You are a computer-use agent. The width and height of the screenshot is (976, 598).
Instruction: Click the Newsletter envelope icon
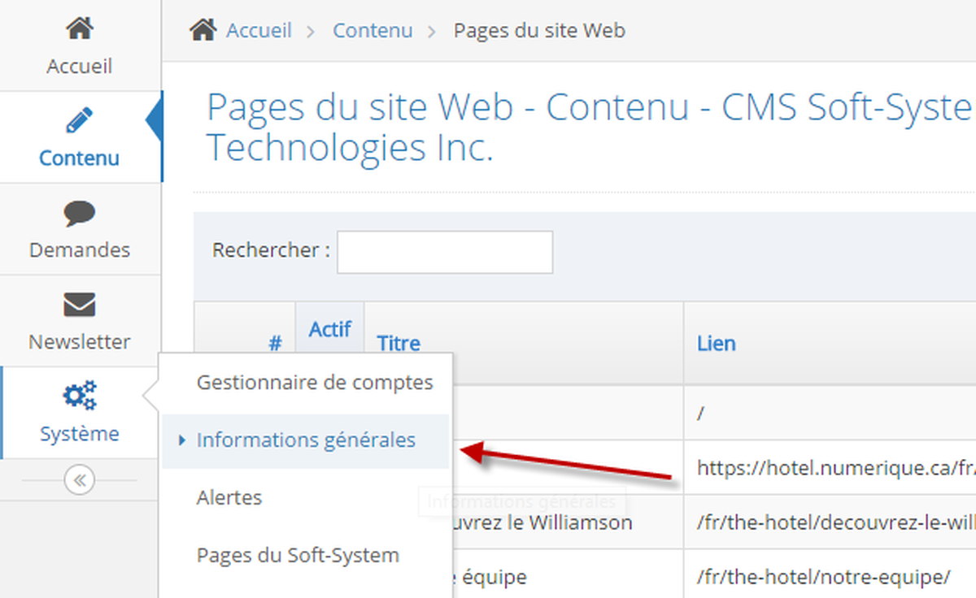coord(80,305)
